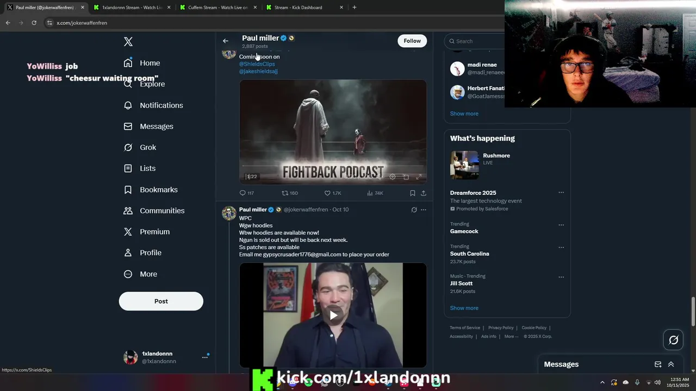
Task: Open more options for Jill Scott trend
Action: [561, 277]
